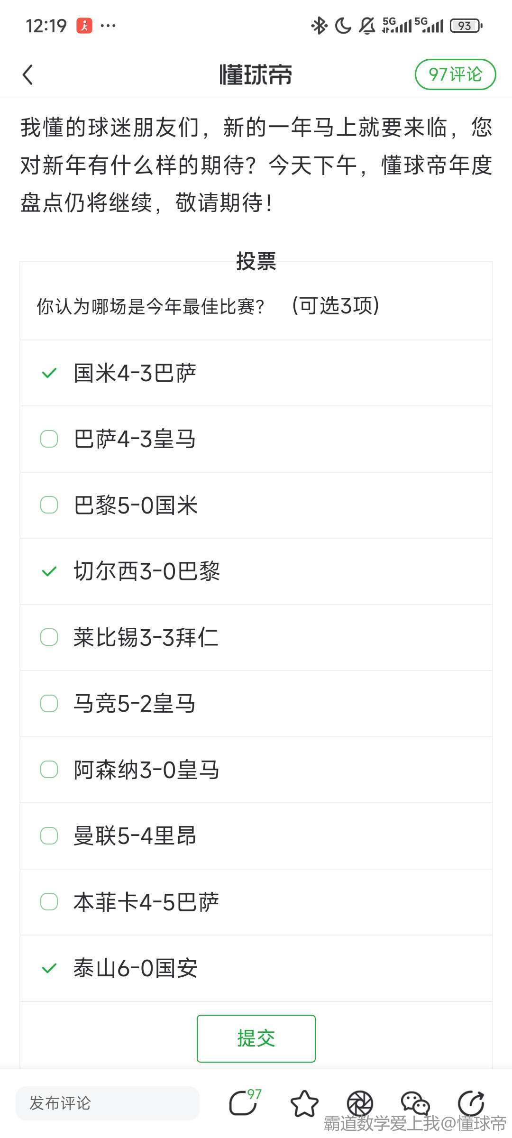512x1138 pixels.
Task: Deselect the 泰山6-0国安 option
Action: pos(49,968)
